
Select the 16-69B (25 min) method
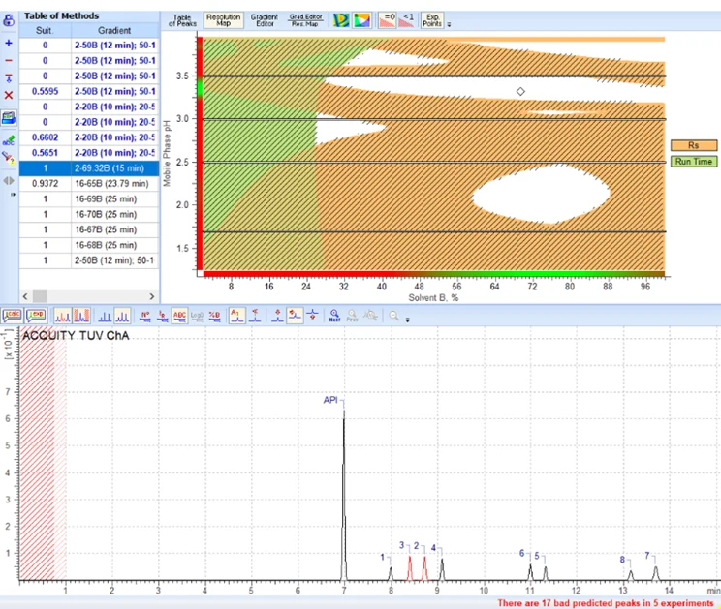click(89, 198)
